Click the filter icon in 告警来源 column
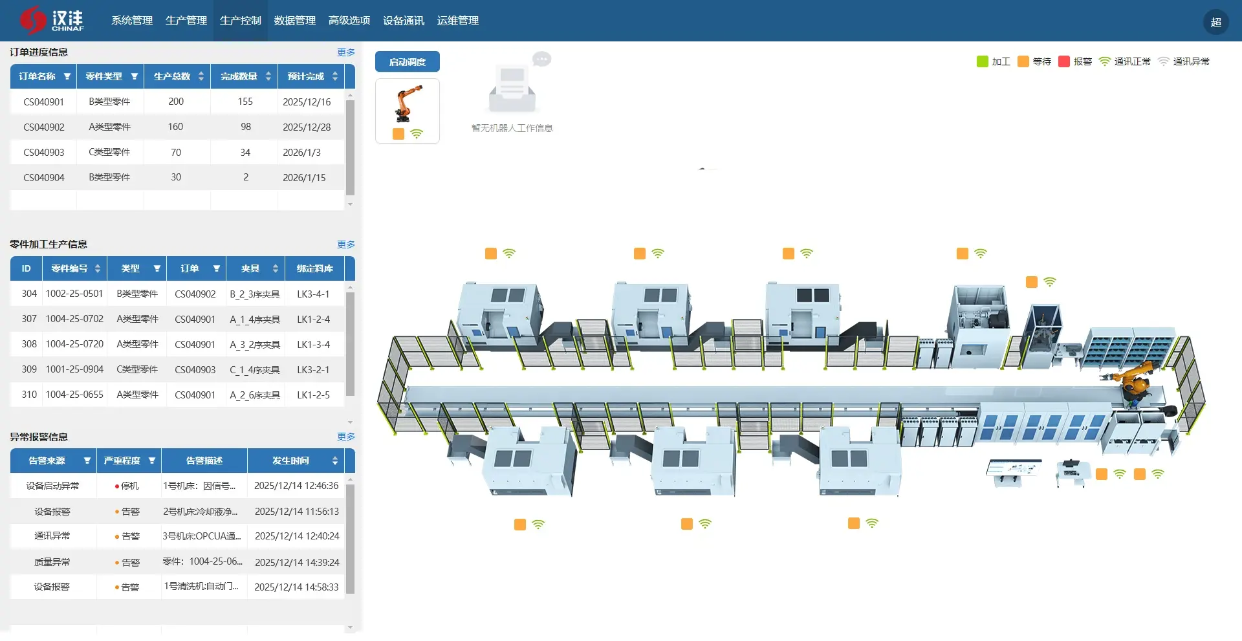 pyautogui.click(x=87, y=461)
